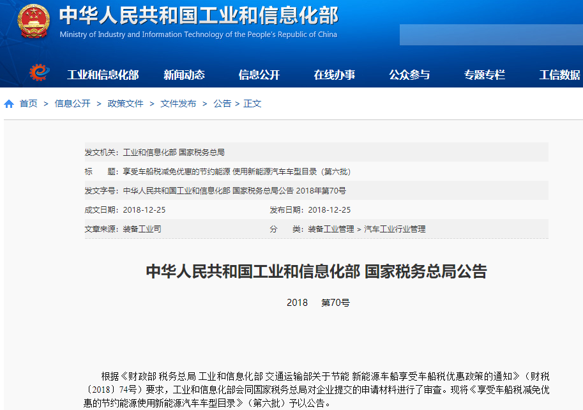Click the orange spiral logo beside the navigation bar

pyautogui.click(x=38, y=72)
